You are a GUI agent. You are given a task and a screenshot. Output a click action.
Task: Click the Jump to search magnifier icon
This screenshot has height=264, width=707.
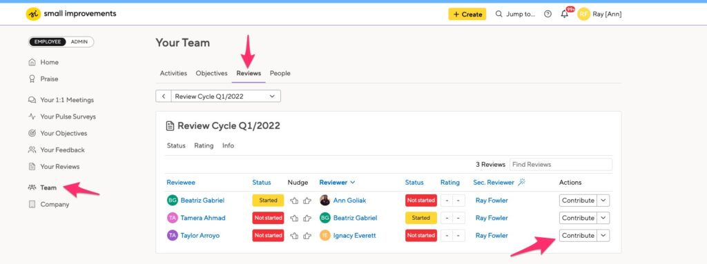[498, 14]
